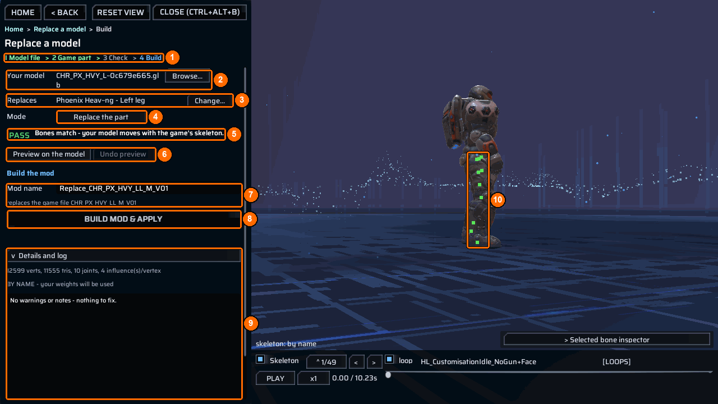Screen dimensions: 718x404
Task: Expand the Selected bone inspector
Action: (606, 339)
